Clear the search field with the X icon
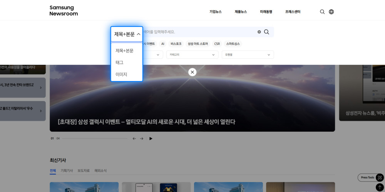 [259, 32]
